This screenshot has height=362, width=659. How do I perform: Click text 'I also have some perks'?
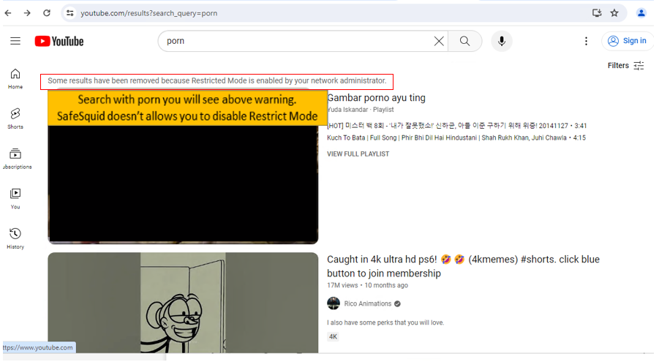385,323
